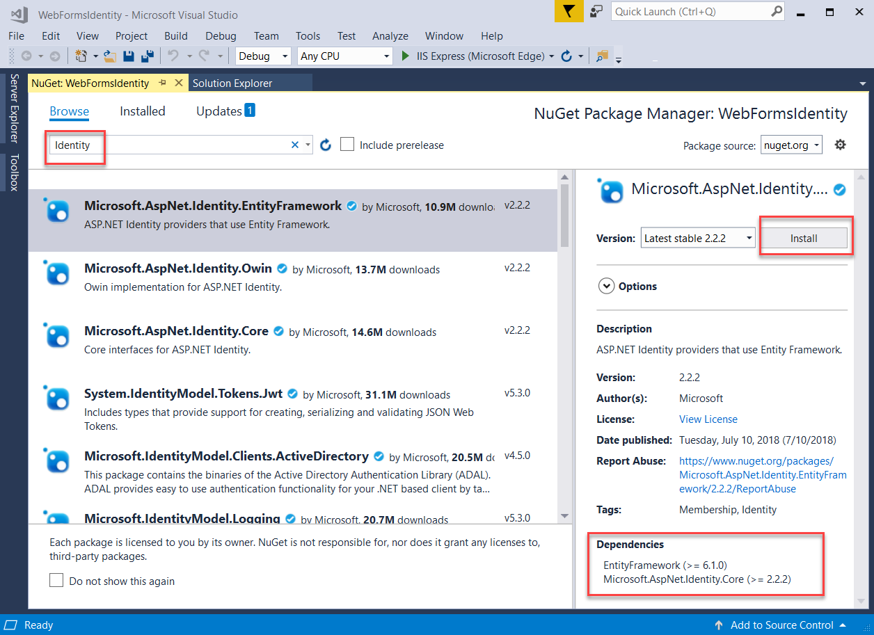Clear the Identity search box with the X
The image size is (874, 635).
tap(295, 144)
